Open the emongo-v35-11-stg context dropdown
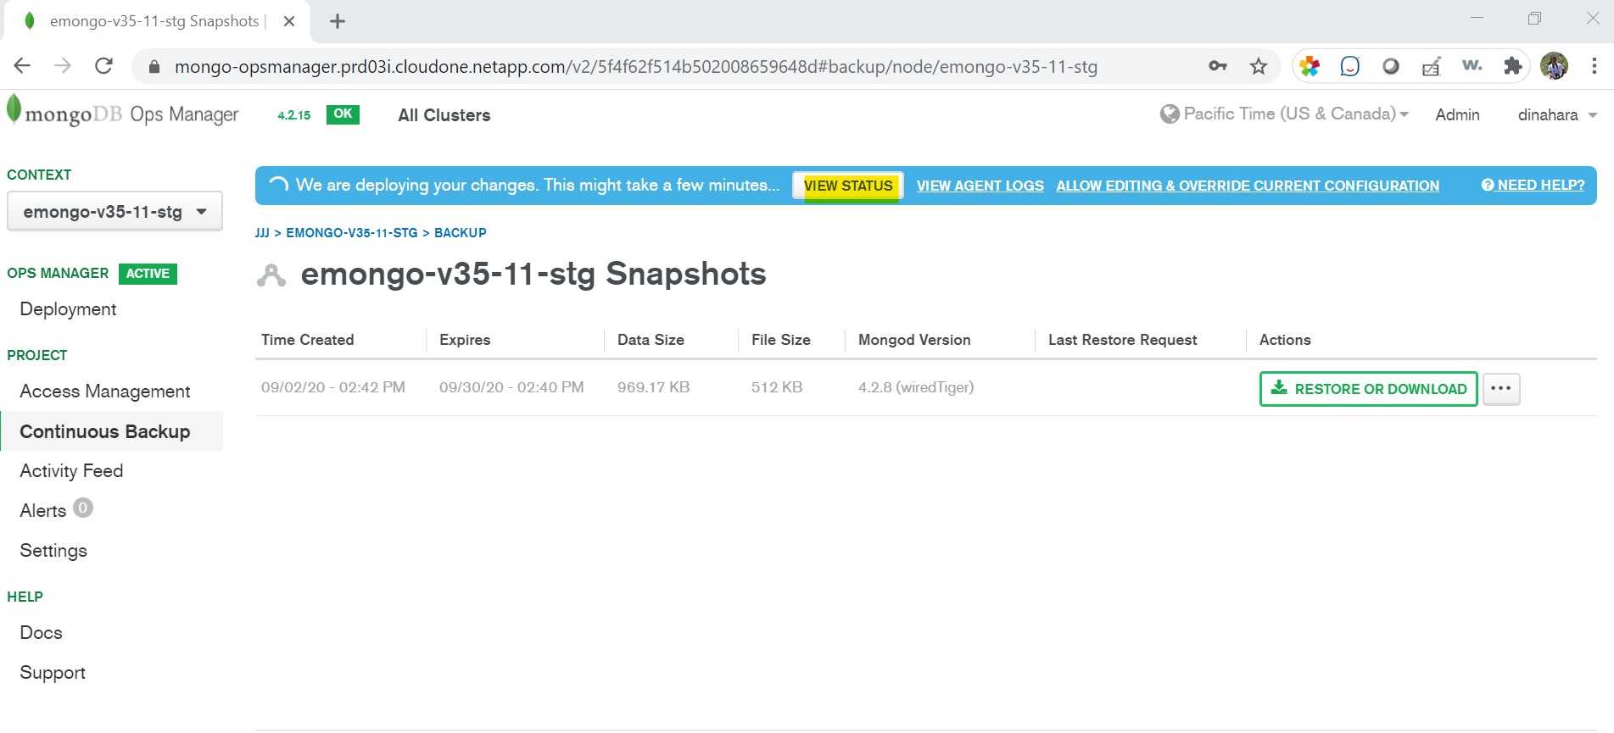 pyautogui.click(x=114, y=211)
